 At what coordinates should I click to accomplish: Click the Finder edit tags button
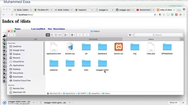click(x=86, y=35)
